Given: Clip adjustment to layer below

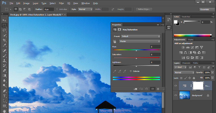Looking at the screenshot, I should pos(135,89).
